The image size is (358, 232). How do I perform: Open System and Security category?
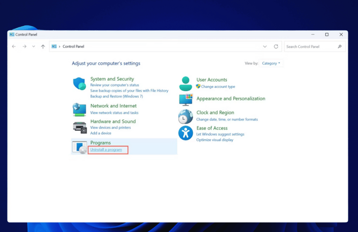112,79
